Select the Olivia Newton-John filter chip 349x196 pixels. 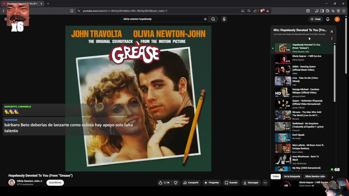[315, 176]
